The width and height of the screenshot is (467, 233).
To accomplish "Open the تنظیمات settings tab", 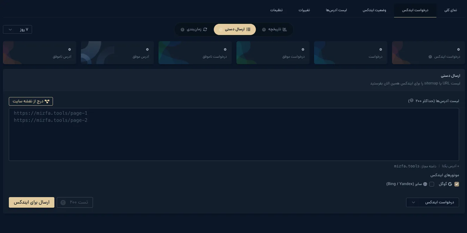I will point(276,10).
